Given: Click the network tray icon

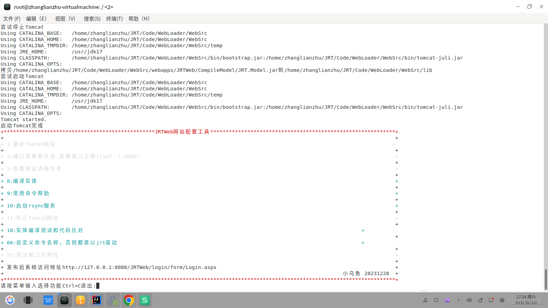Looking at the screenshot, I should [425, 300].
